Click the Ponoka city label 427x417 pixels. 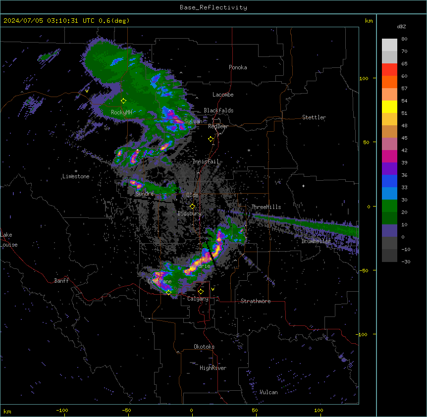[238, 67]
